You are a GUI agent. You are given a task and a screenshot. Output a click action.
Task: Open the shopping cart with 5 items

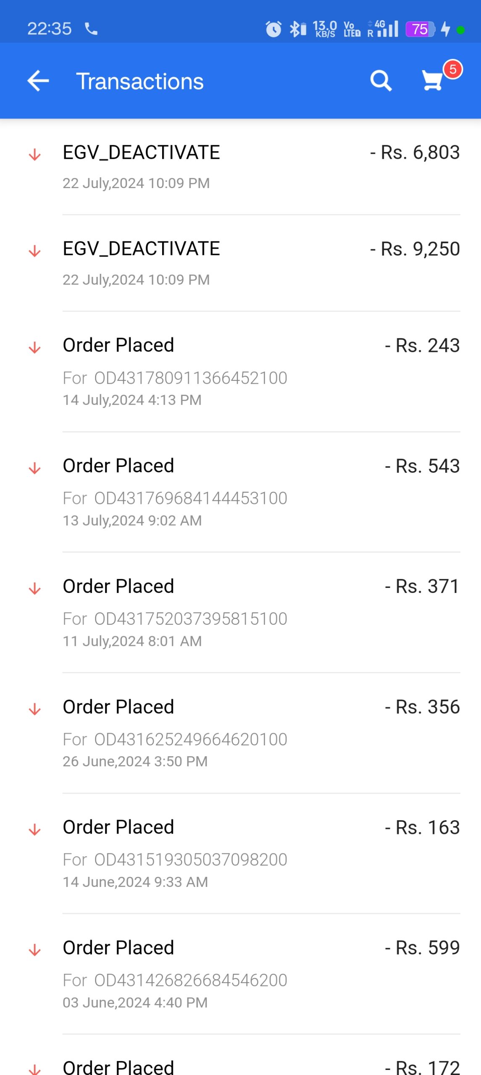pyautogui.click(x=434, y=80)
